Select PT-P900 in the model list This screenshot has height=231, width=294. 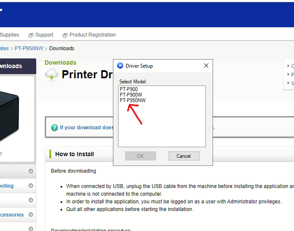pyautogui.click(x=129, y=89)
